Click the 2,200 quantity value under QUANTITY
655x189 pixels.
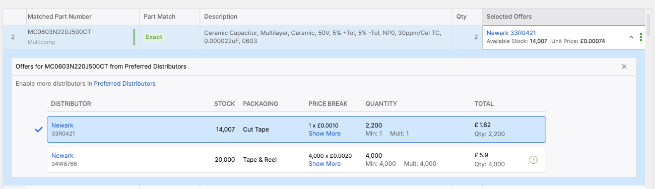click(374, 125)
